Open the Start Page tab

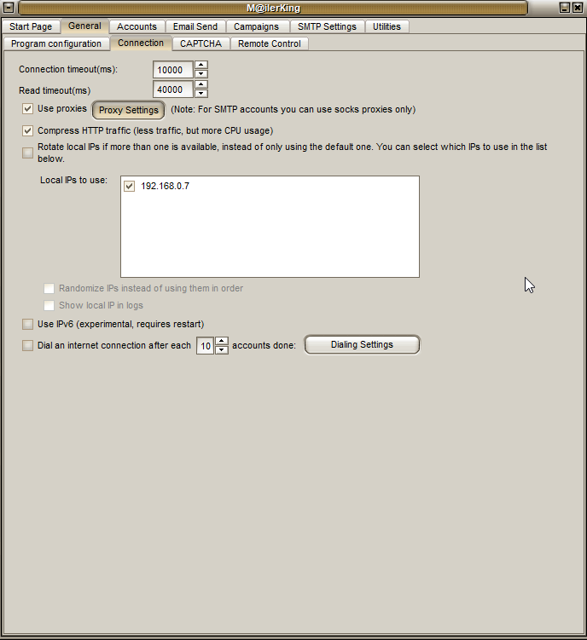[31, 26]
